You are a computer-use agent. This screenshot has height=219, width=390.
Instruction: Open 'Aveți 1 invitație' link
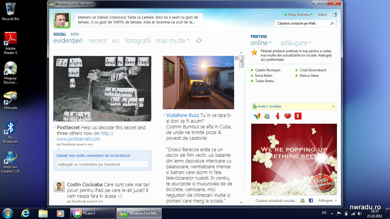[270, 106]
